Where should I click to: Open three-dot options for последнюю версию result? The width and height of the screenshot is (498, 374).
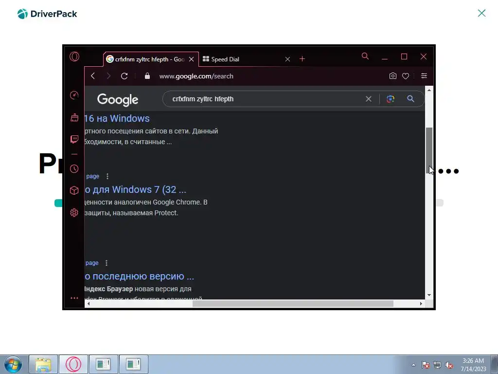107,263
